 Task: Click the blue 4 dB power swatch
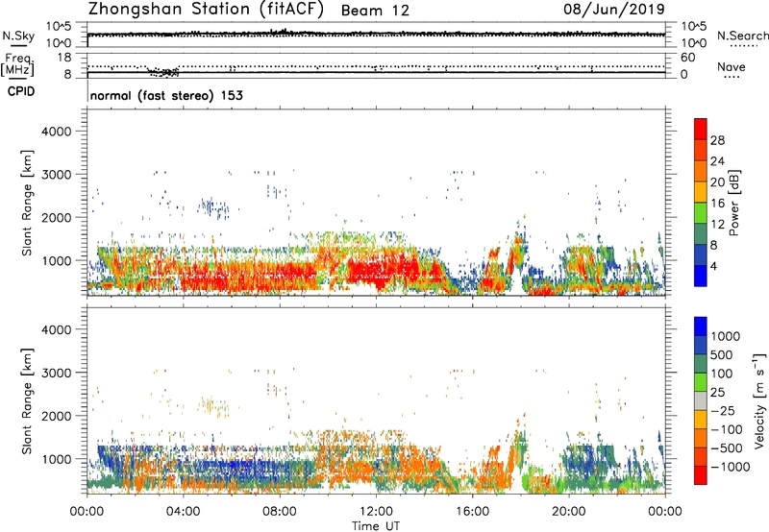(701, 277)
